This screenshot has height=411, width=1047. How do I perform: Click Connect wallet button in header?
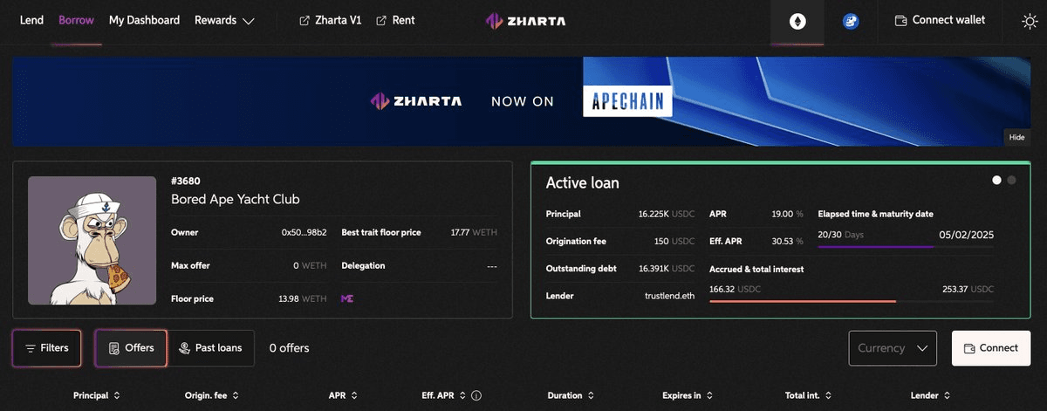tap(941, 20)
